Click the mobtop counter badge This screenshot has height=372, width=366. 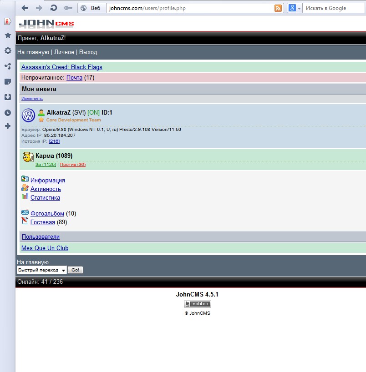198,304
